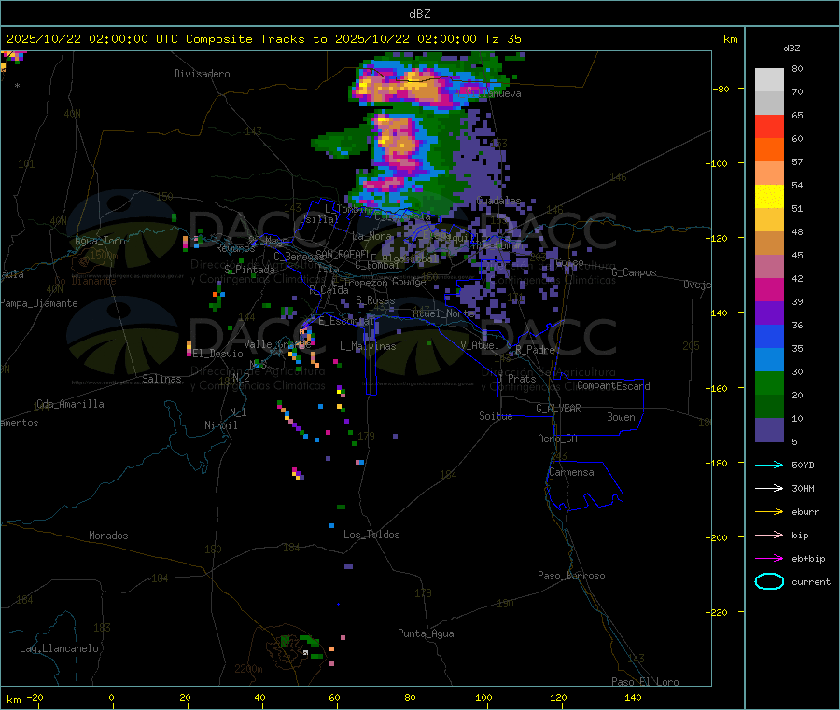Click the 'Aero_GA' map label

click(558, 439)
